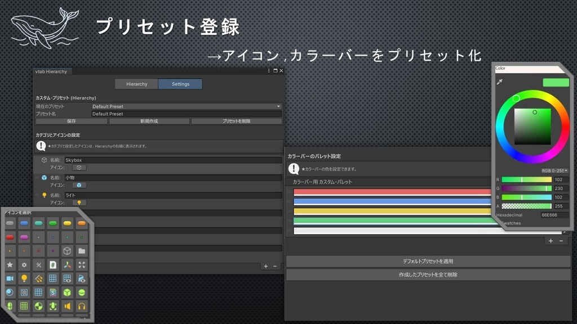Screen dimensions: 577x324
Task: Open ライト icon selector button
Action: pyautogui.click(x=79, y=202)
